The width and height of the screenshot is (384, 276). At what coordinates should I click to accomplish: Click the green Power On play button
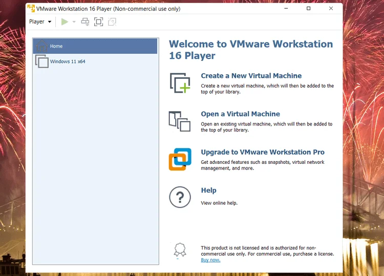65,22
